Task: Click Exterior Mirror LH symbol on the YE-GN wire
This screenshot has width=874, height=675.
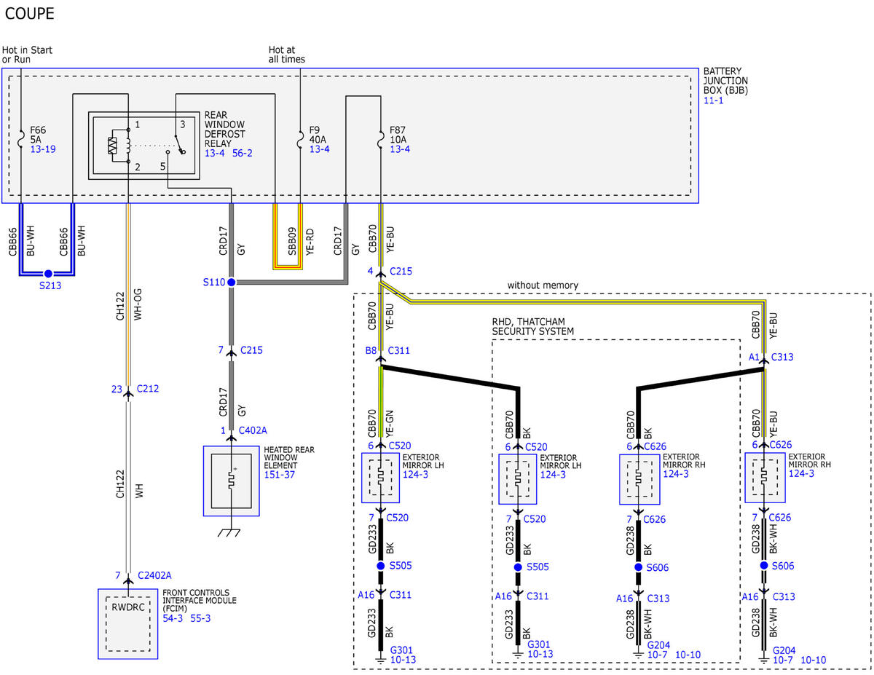Action: [380, 478]
